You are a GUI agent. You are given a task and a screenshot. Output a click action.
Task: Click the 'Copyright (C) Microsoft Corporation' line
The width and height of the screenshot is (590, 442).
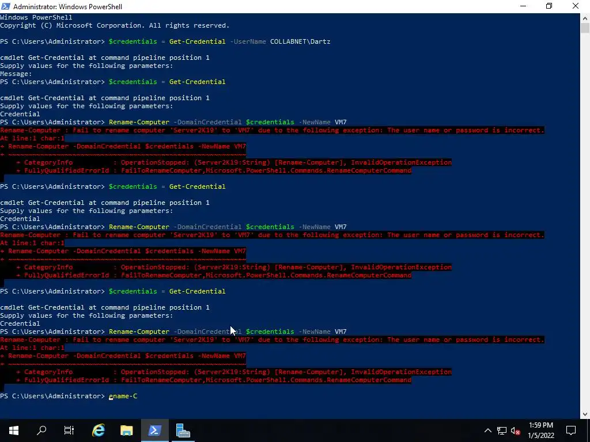point(115,25)
